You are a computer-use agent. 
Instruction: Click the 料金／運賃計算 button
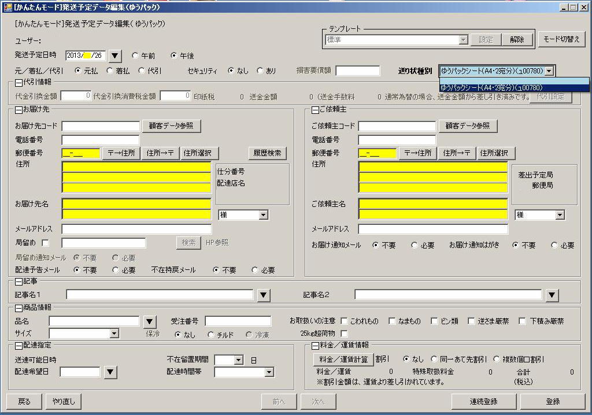pos(343,360)
